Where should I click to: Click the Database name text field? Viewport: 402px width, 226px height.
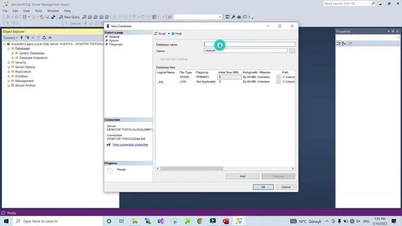click(x=249, y=45)
